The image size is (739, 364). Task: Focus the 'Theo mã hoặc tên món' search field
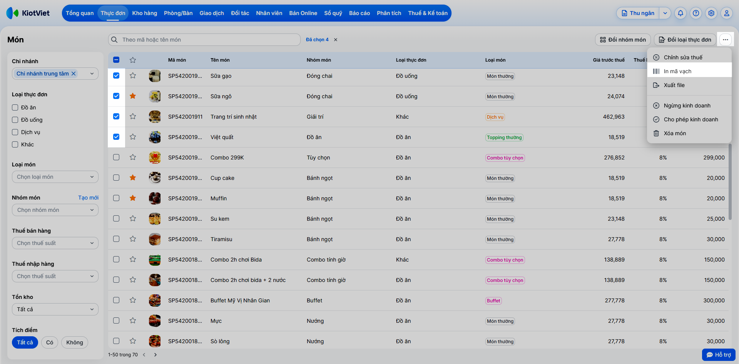tap(204, 40)
